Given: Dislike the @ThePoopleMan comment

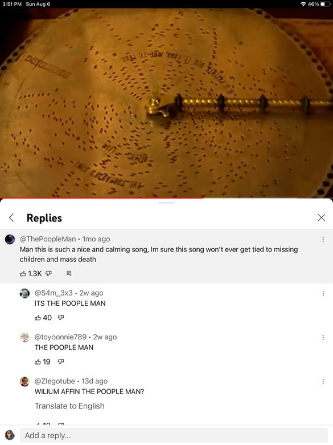Looking at the screenshot, I should (x=49, y=273).
